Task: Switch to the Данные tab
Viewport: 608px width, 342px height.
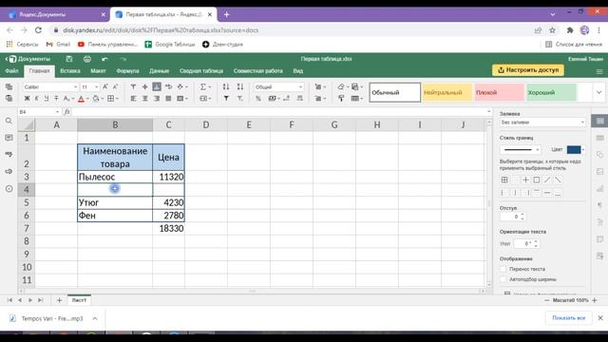Action: click(x=159, y=71)
